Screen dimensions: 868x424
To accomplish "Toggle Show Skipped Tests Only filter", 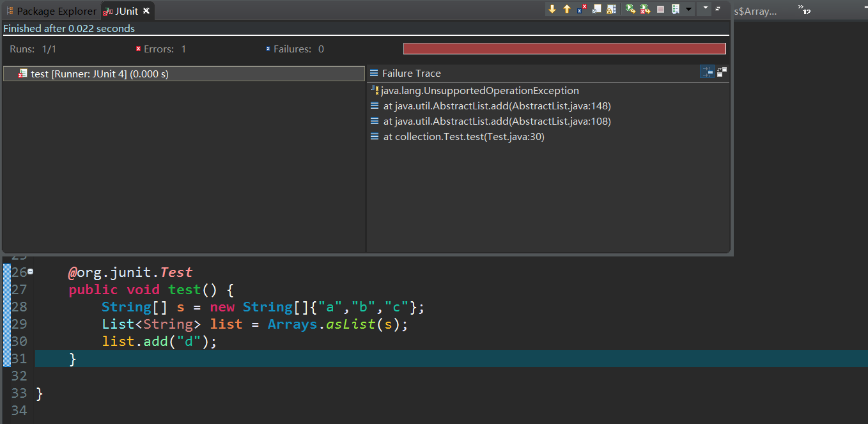I will tap(596, 9).
